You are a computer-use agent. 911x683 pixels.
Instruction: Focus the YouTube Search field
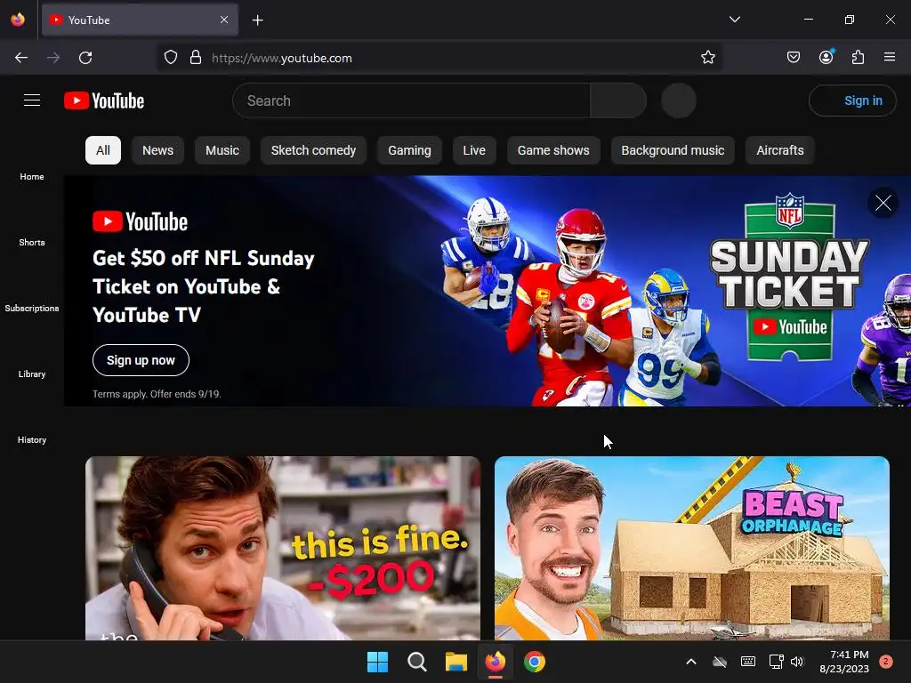tap(411, 100)
